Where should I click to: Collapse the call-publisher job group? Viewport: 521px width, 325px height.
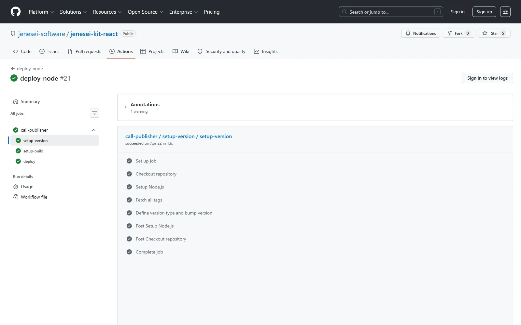click(x=94, y=130)
